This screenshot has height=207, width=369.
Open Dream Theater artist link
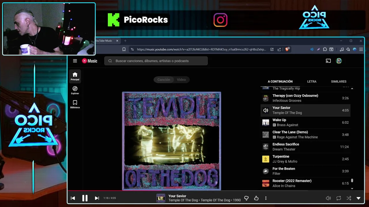pos(284,149)
